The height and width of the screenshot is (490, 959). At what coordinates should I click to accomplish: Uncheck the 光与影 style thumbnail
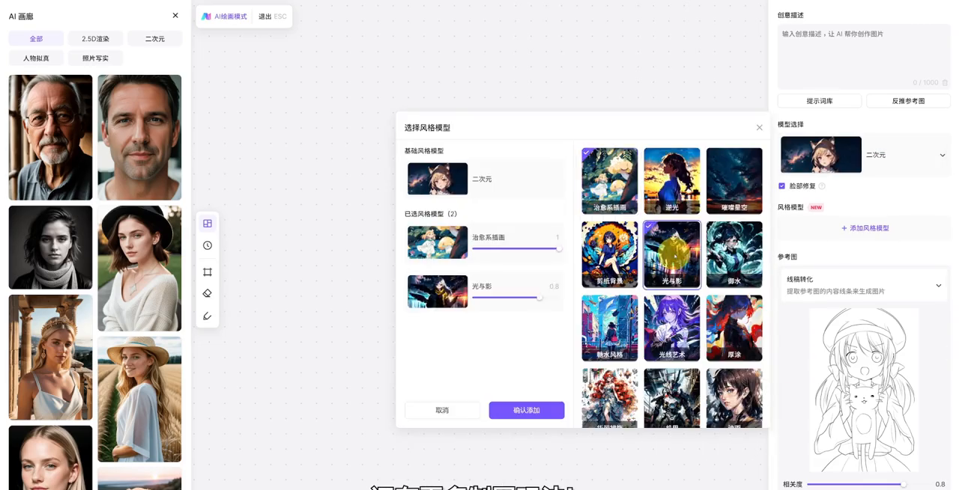point(672,254)
